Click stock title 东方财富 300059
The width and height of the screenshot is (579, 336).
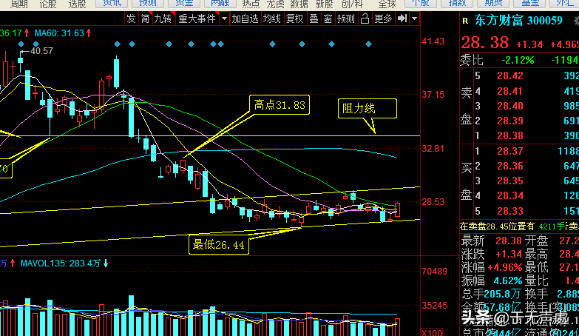pyautogui.click(x=518, y=21)
